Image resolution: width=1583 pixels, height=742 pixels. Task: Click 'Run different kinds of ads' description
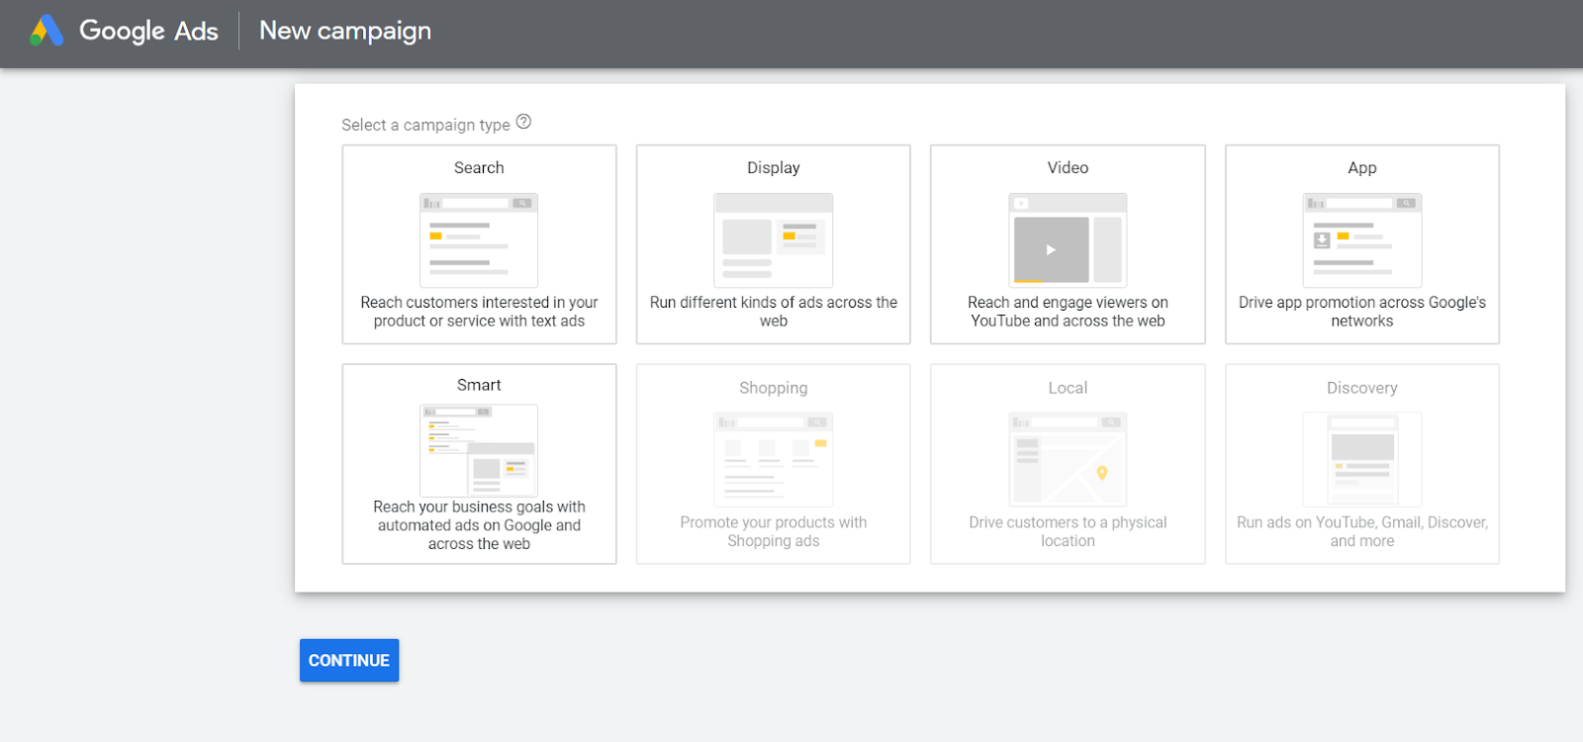[x=774, y=312]
